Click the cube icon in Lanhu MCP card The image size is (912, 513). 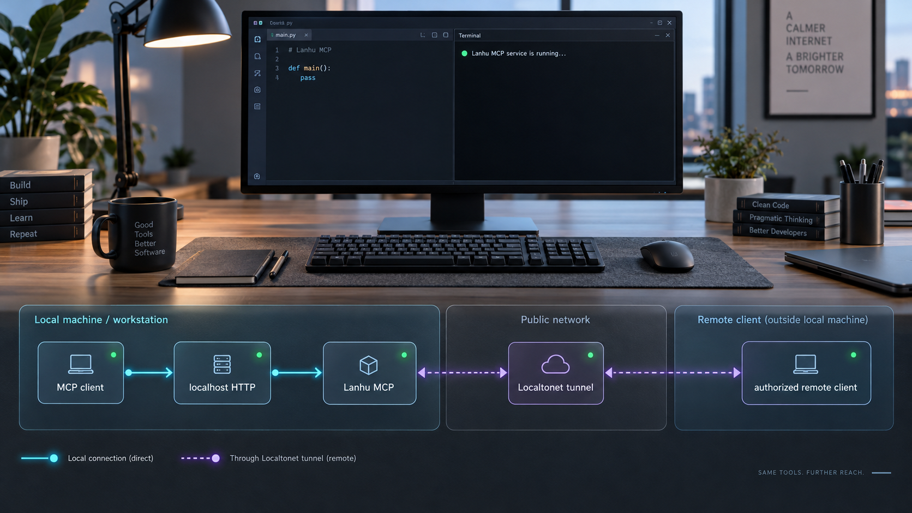tap(369, 365)
